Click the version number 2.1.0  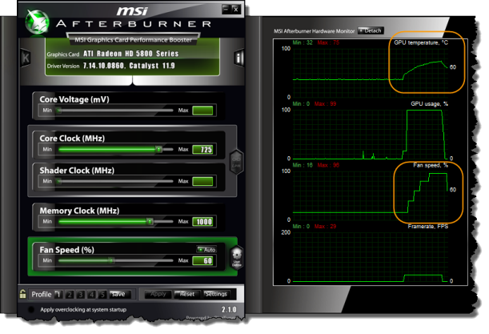(229, 310)
